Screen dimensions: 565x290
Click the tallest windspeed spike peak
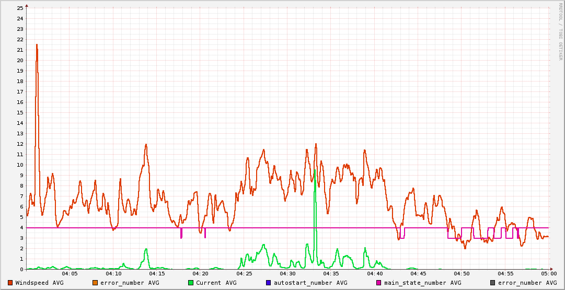click(x=37, y=45)
